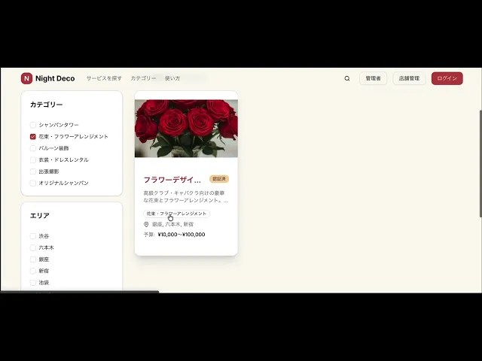Click the red roses card image
Screen dimensions: 482x361
[186, 129]
